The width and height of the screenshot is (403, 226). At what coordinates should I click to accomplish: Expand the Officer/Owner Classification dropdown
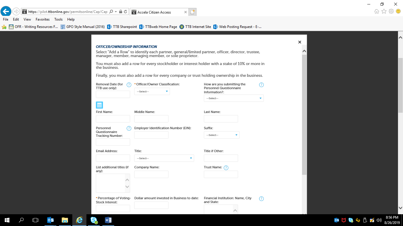click(152, 92)
